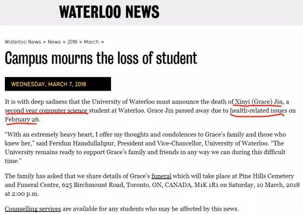Screen dimensions: 303x215
Task: Open the Waterloo News breadcrumb link
Action: coord(23,42)
